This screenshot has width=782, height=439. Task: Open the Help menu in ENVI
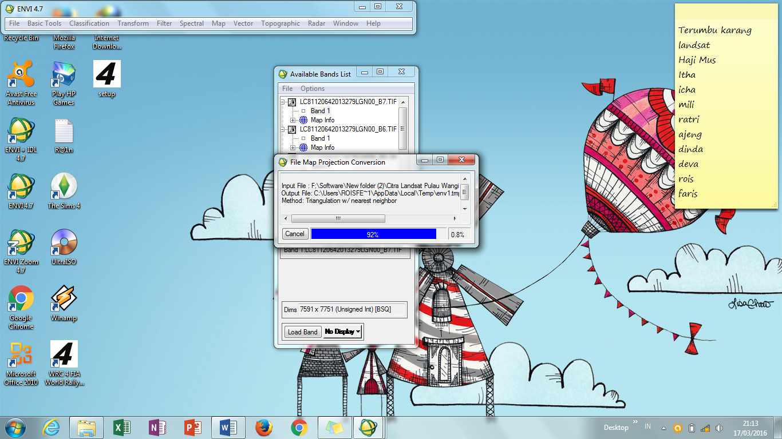point(373,23)
